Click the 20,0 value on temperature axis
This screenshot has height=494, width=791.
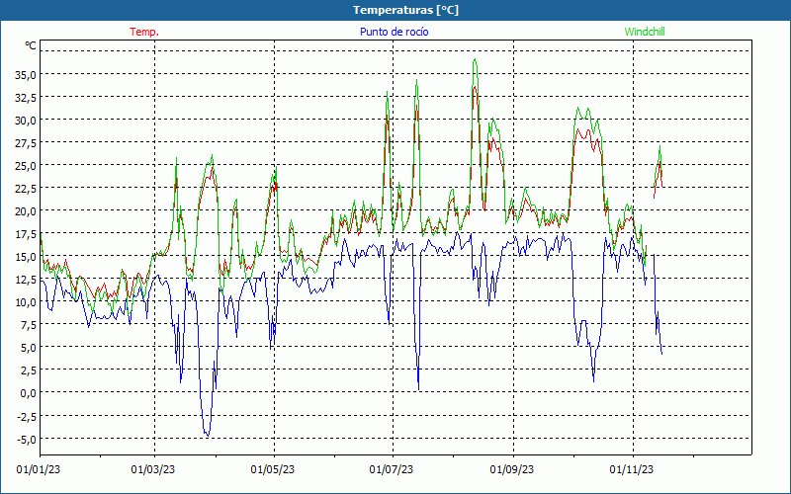pos(26,211)
